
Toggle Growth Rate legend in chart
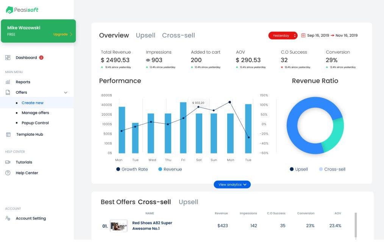[132, 169]
